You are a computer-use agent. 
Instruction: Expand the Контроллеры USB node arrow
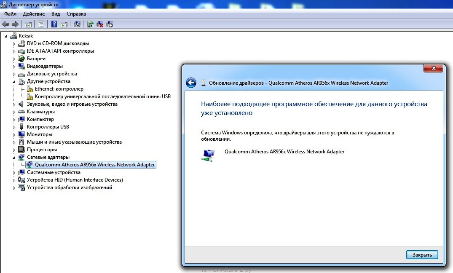pos(14,127)
